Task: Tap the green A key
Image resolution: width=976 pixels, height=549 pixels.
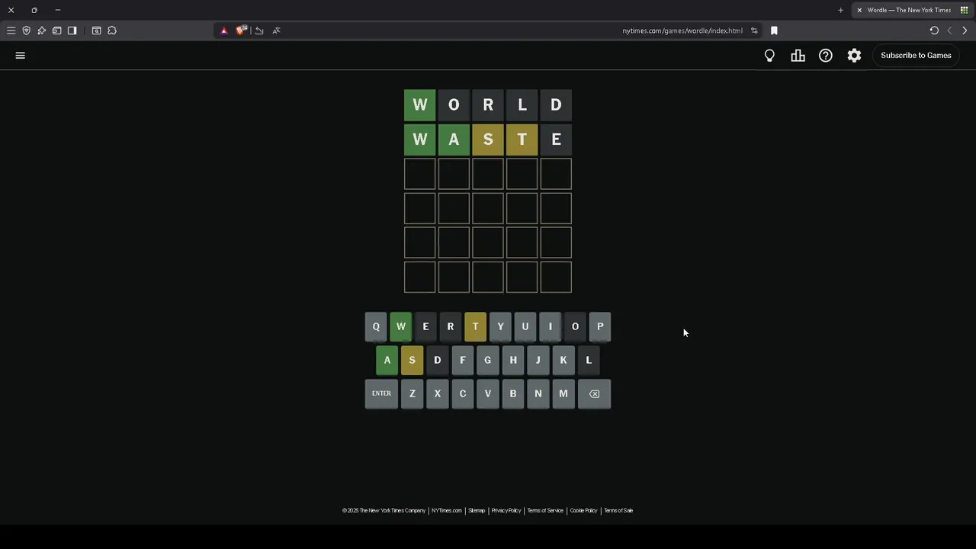Action: coord(387,360)
